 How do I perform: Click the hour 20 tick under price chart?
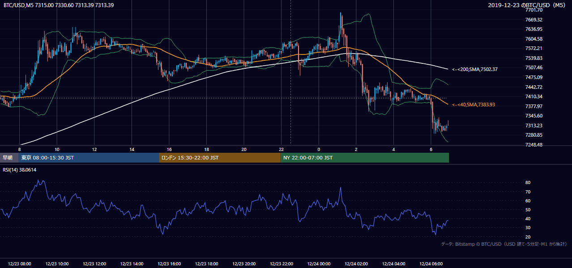coord(244,149)
